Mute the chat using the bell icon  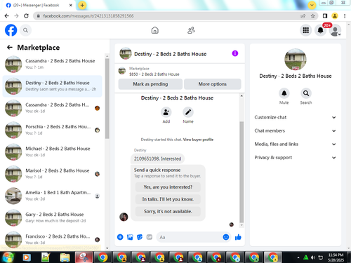[x=284, y=93]
